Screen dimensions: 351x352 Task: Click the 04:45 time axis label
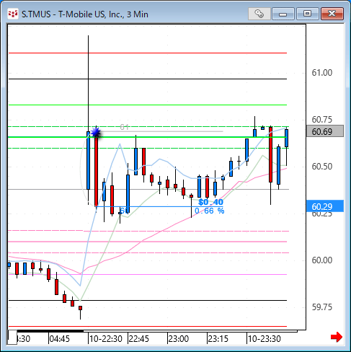click(x=60, y=339)
